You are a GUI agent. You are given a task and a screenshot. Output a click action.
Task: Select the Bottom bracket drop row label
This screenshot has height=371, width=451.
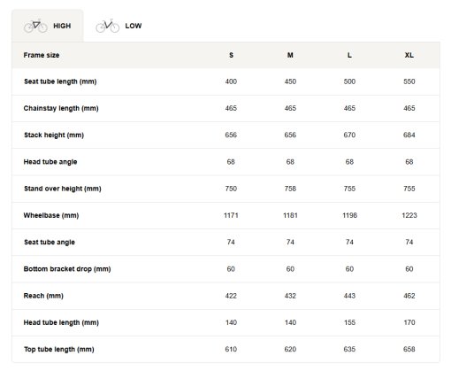coord(67,269)
